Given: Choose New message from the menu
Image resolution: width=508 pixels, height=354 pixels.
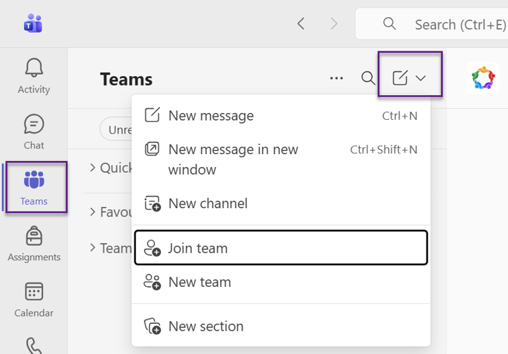Looking at the screenshot, I should tap(280, 116).
